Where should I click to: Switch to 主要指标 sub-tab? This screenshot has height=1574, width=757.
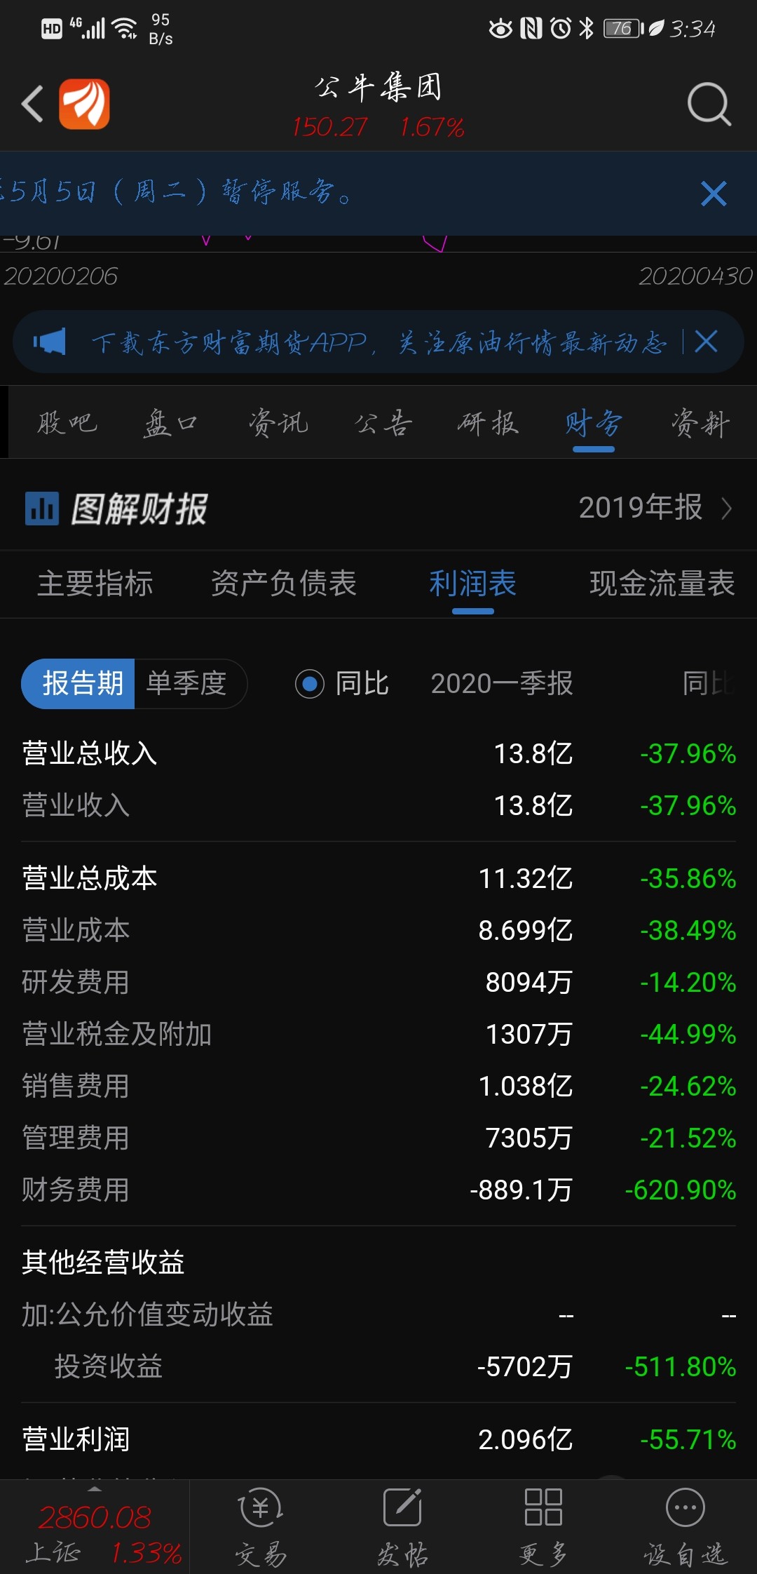[x=95, y=584]
